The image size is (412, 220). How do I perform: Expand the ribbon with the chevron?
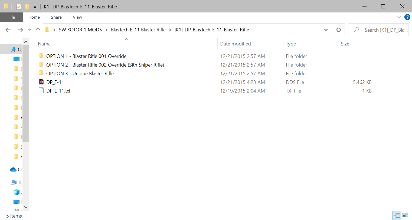[398, 17]
